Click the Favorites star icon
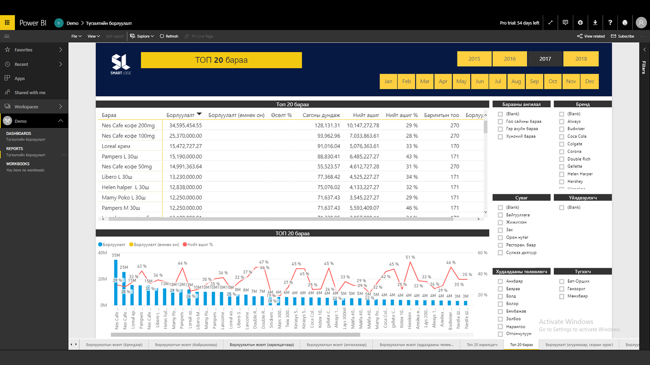 click(x=7, y=49)
